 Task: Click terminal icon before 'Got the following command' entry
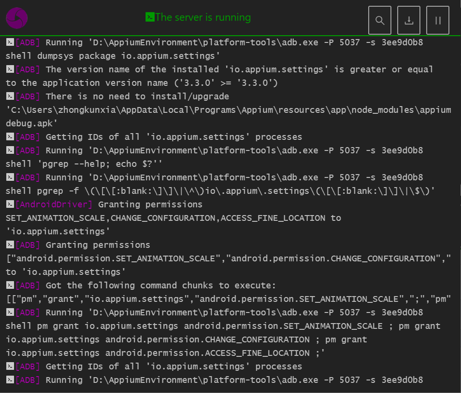[x=10, y=285]
